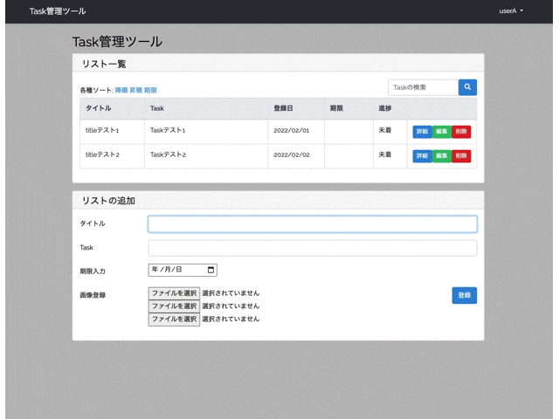
Task: Click the 期限入力 label
Action: coord(93,271)
